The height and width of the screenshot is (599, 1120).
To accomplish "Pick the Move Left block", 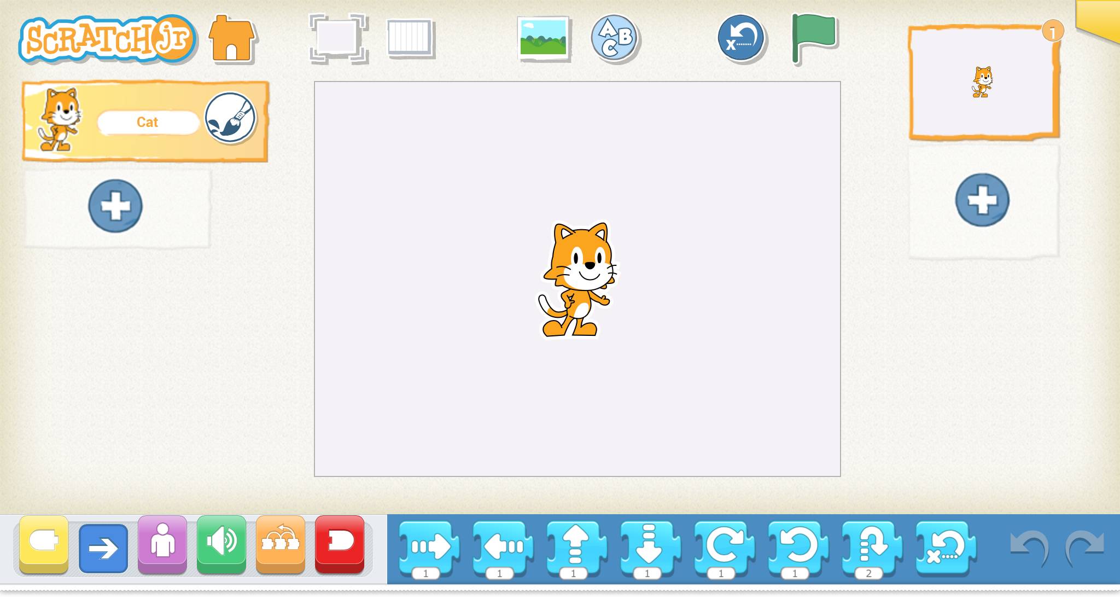I will pyautogui.click(x=503, y=546).
